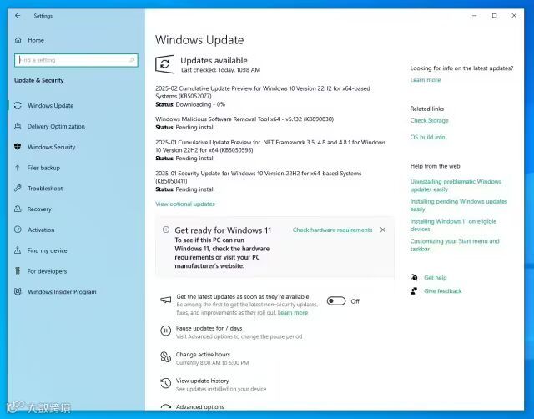The image size is (534, 419).
Task: Click Learn more under latest updates info
Action: click(x=425, y=80)
